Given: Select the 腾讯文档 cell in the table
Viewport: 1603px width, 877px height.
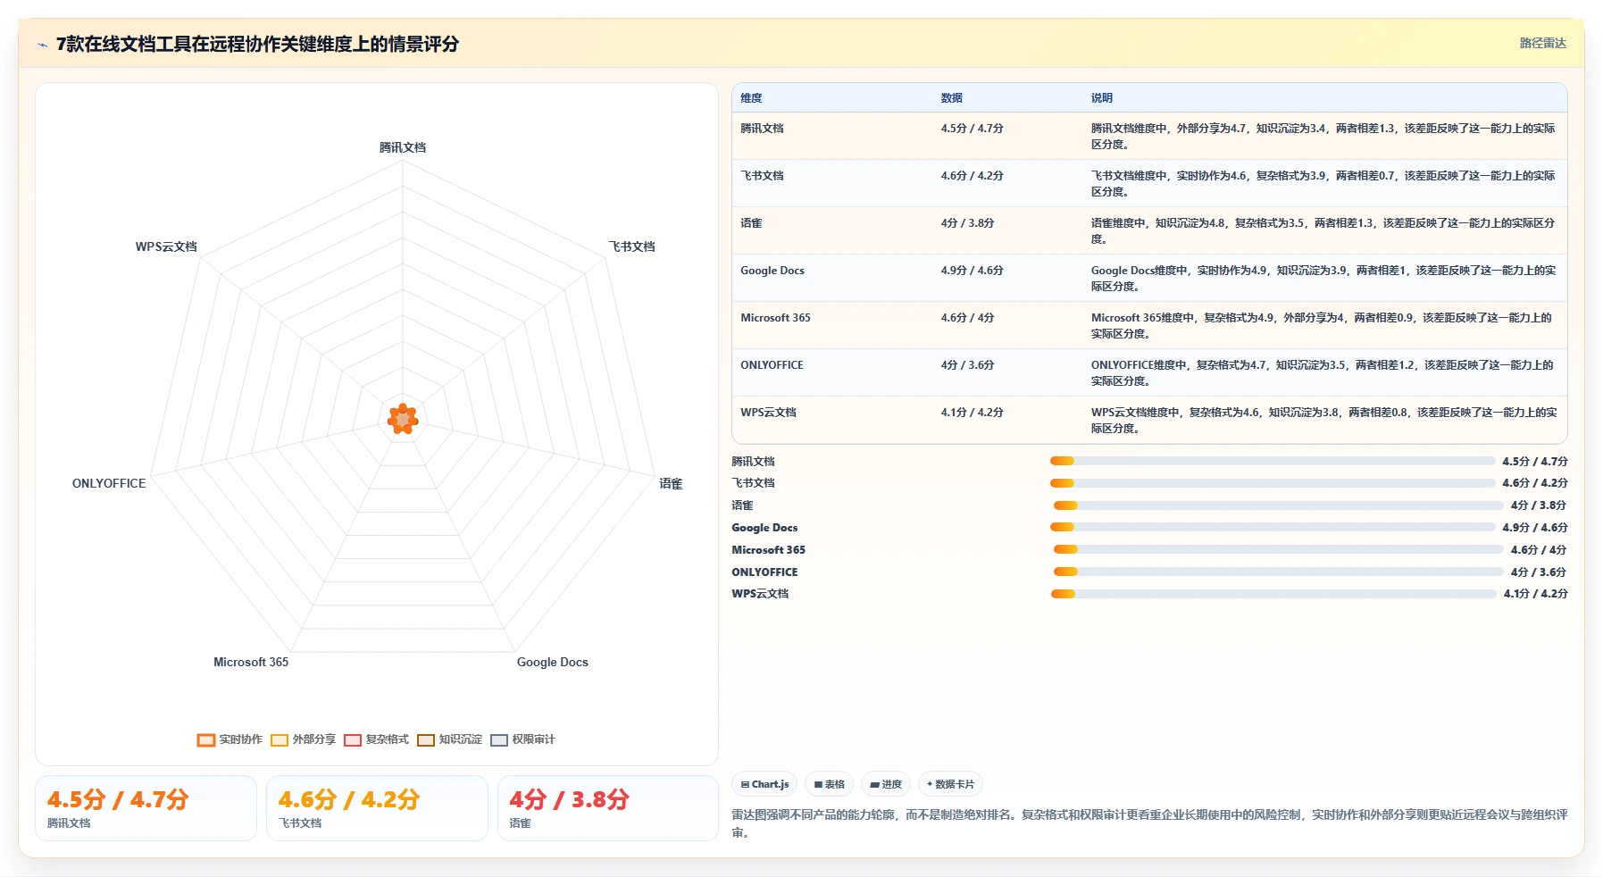Looking at the screenshot, I should [x=832, y=136].
